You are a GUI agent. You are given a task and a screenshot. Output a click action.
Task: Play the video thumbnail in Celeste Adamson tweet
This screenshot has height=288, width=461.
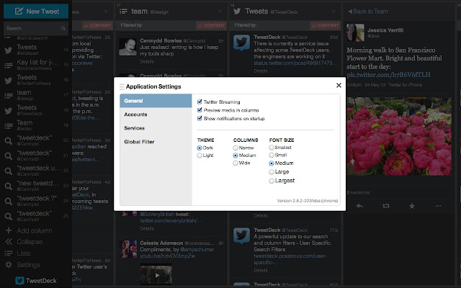coord(156,275)
